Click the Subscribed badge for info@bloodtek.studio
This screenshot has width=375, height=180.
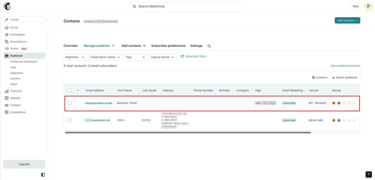pos(289,103)
